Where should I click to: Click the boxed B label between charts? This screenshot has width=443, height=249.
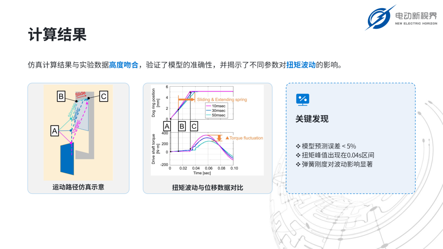coord(182,126)
